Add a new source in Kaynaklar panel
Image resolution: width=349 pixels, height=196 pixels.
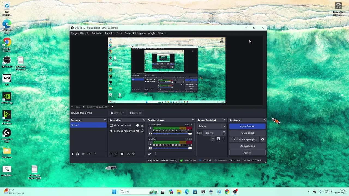111,154
